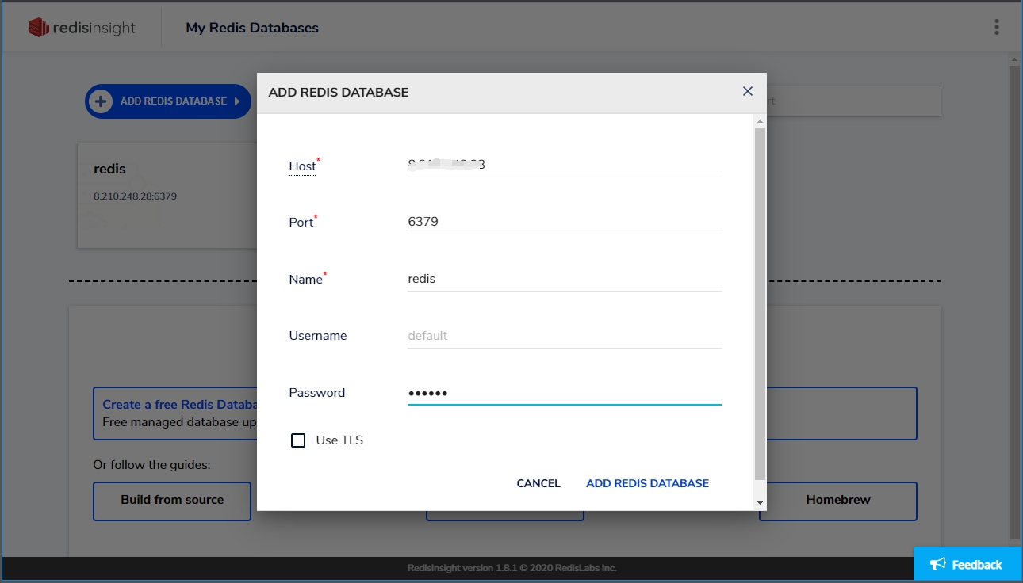Click dialog scrollbar up arrow

[x=760, y=121]
